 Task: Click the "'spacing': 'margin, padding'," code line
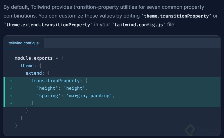(76, 96)
